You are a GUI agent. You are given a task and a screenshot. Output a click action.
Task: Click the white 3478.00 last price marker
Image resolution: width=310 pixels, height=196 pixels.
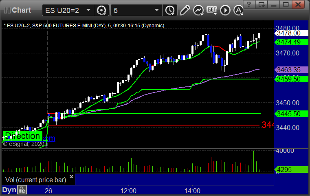(291, 33)
